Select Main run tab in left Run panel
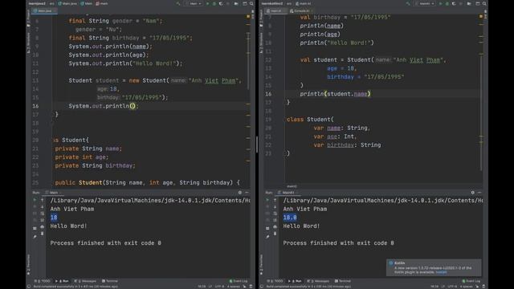 click(x=53, y=193)
